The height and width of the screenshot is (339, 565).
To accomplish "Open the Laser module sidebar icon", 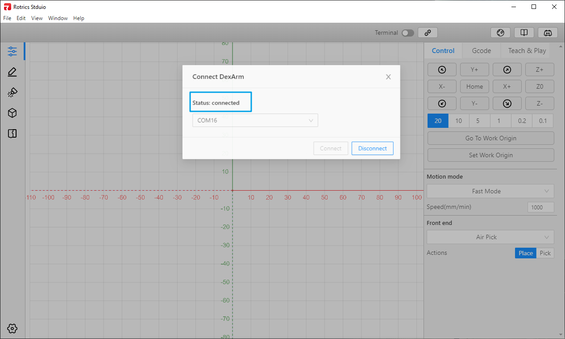I will click(x=12, y=92).
